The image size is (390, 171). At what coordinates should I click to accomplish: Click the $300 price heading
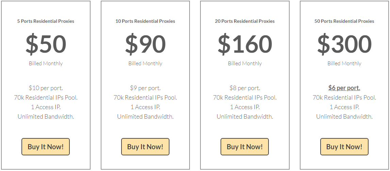tap(344, 44)
